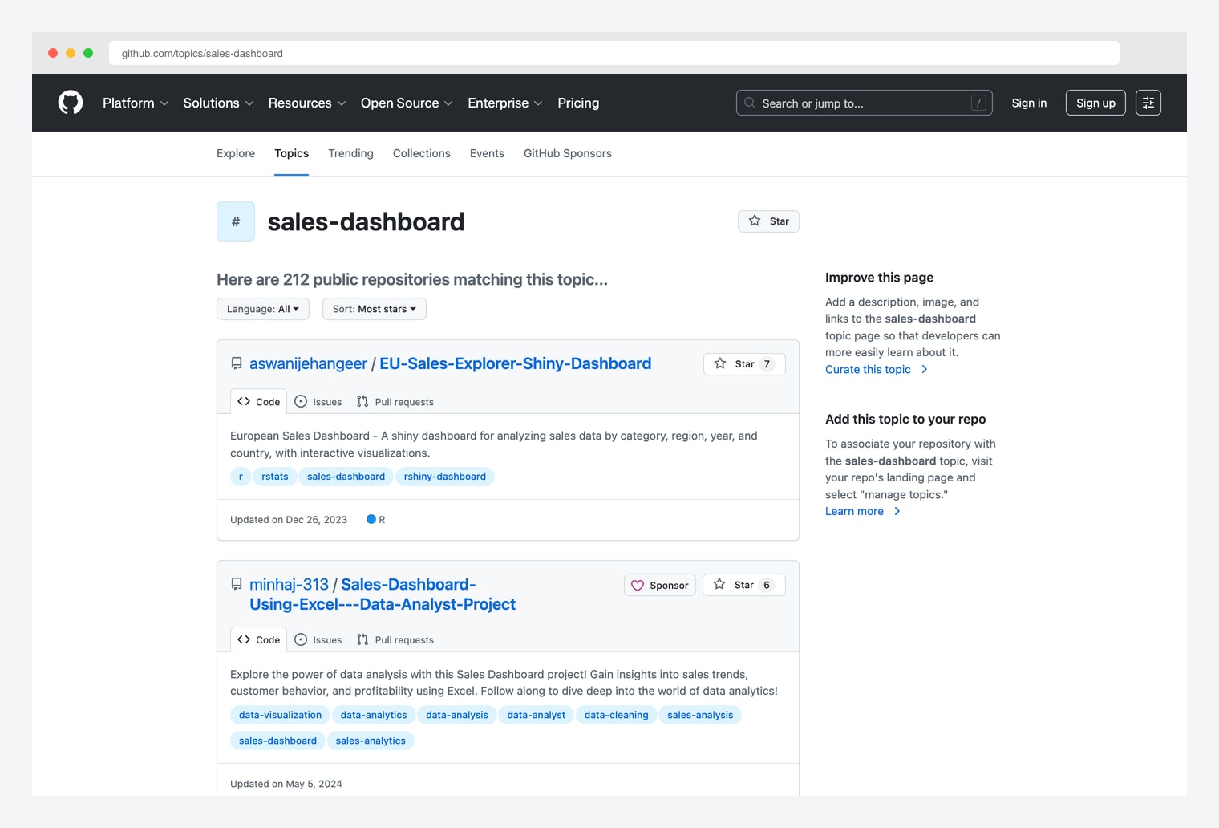Select the 'r' topic tag

[x=241, y=477]
